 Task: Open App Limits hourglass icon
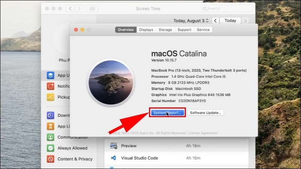tap(50, 126)
